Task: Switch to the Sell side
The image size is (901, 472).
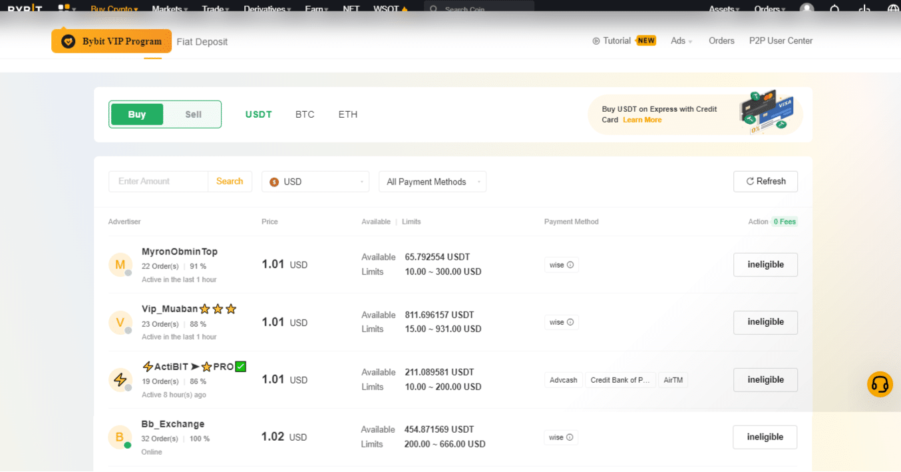Action: pos(194,115)
